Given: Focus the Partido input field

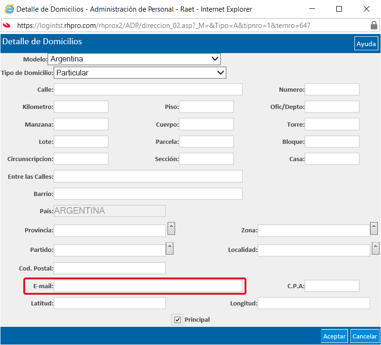Looking at the screenshot, I should 109,250.
